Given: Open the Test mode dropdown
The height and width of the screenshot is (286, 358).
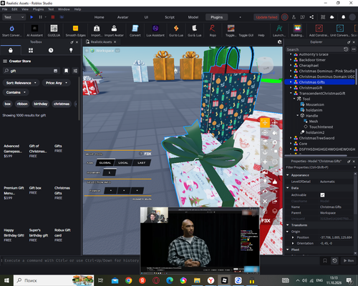Looking at the screenshot, I should (14, 17).
